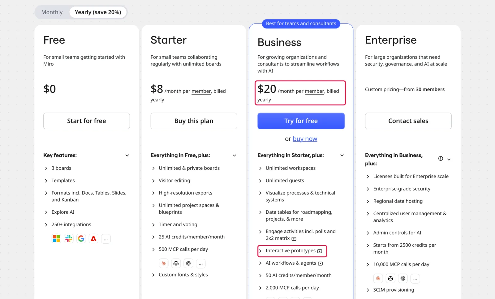Click Buy this plan for Starter
Screen dimensions: 495x299
[194, 121]
